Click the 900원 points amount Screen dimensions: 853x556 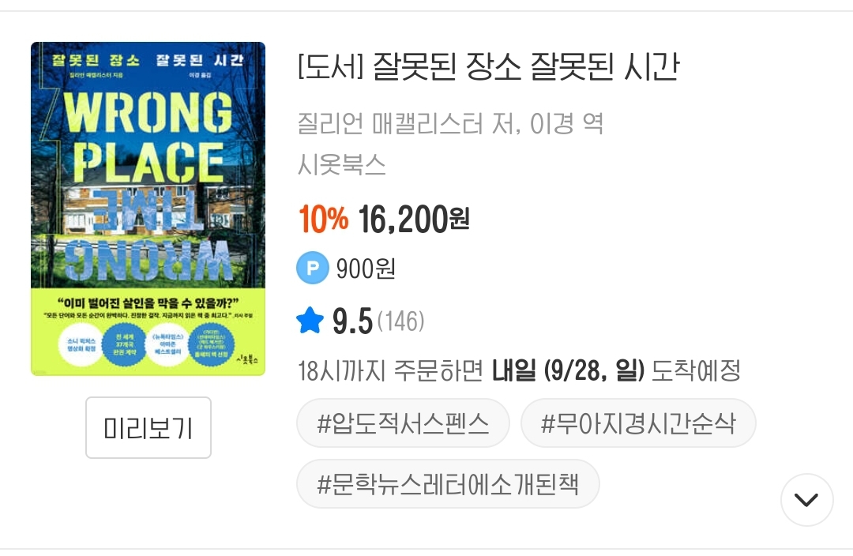pos(366,269)
